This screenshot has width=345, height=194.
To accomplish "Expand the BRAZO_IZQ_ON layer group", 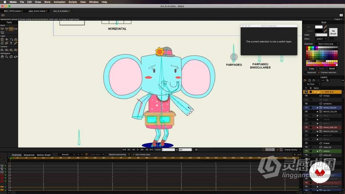I will click(x=318, y=112).
